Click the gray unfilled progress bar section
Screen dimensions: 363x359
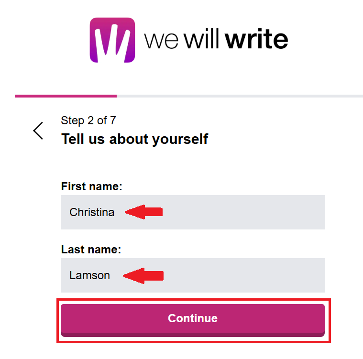(x=239, y=96)
